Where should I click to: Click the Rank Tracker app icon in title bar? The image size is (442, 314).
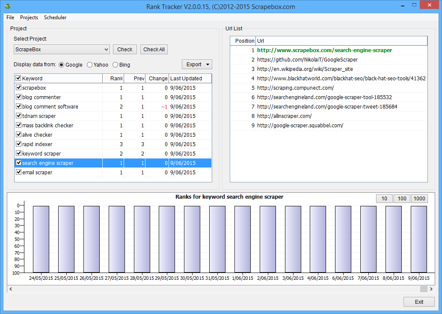coord(7,6)
